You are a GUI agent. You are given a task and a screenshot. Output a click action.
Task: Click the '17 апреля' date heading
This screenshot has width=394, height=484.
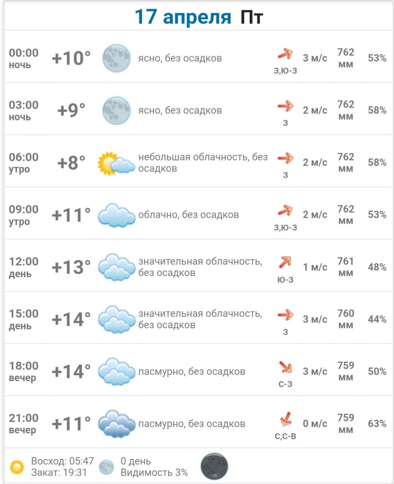(x=183, y=17)
